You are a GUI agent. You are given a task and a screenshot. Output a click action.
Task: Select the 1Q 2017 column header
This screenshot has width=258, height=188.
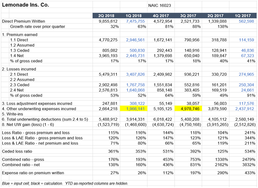click(x=243, y=16)
